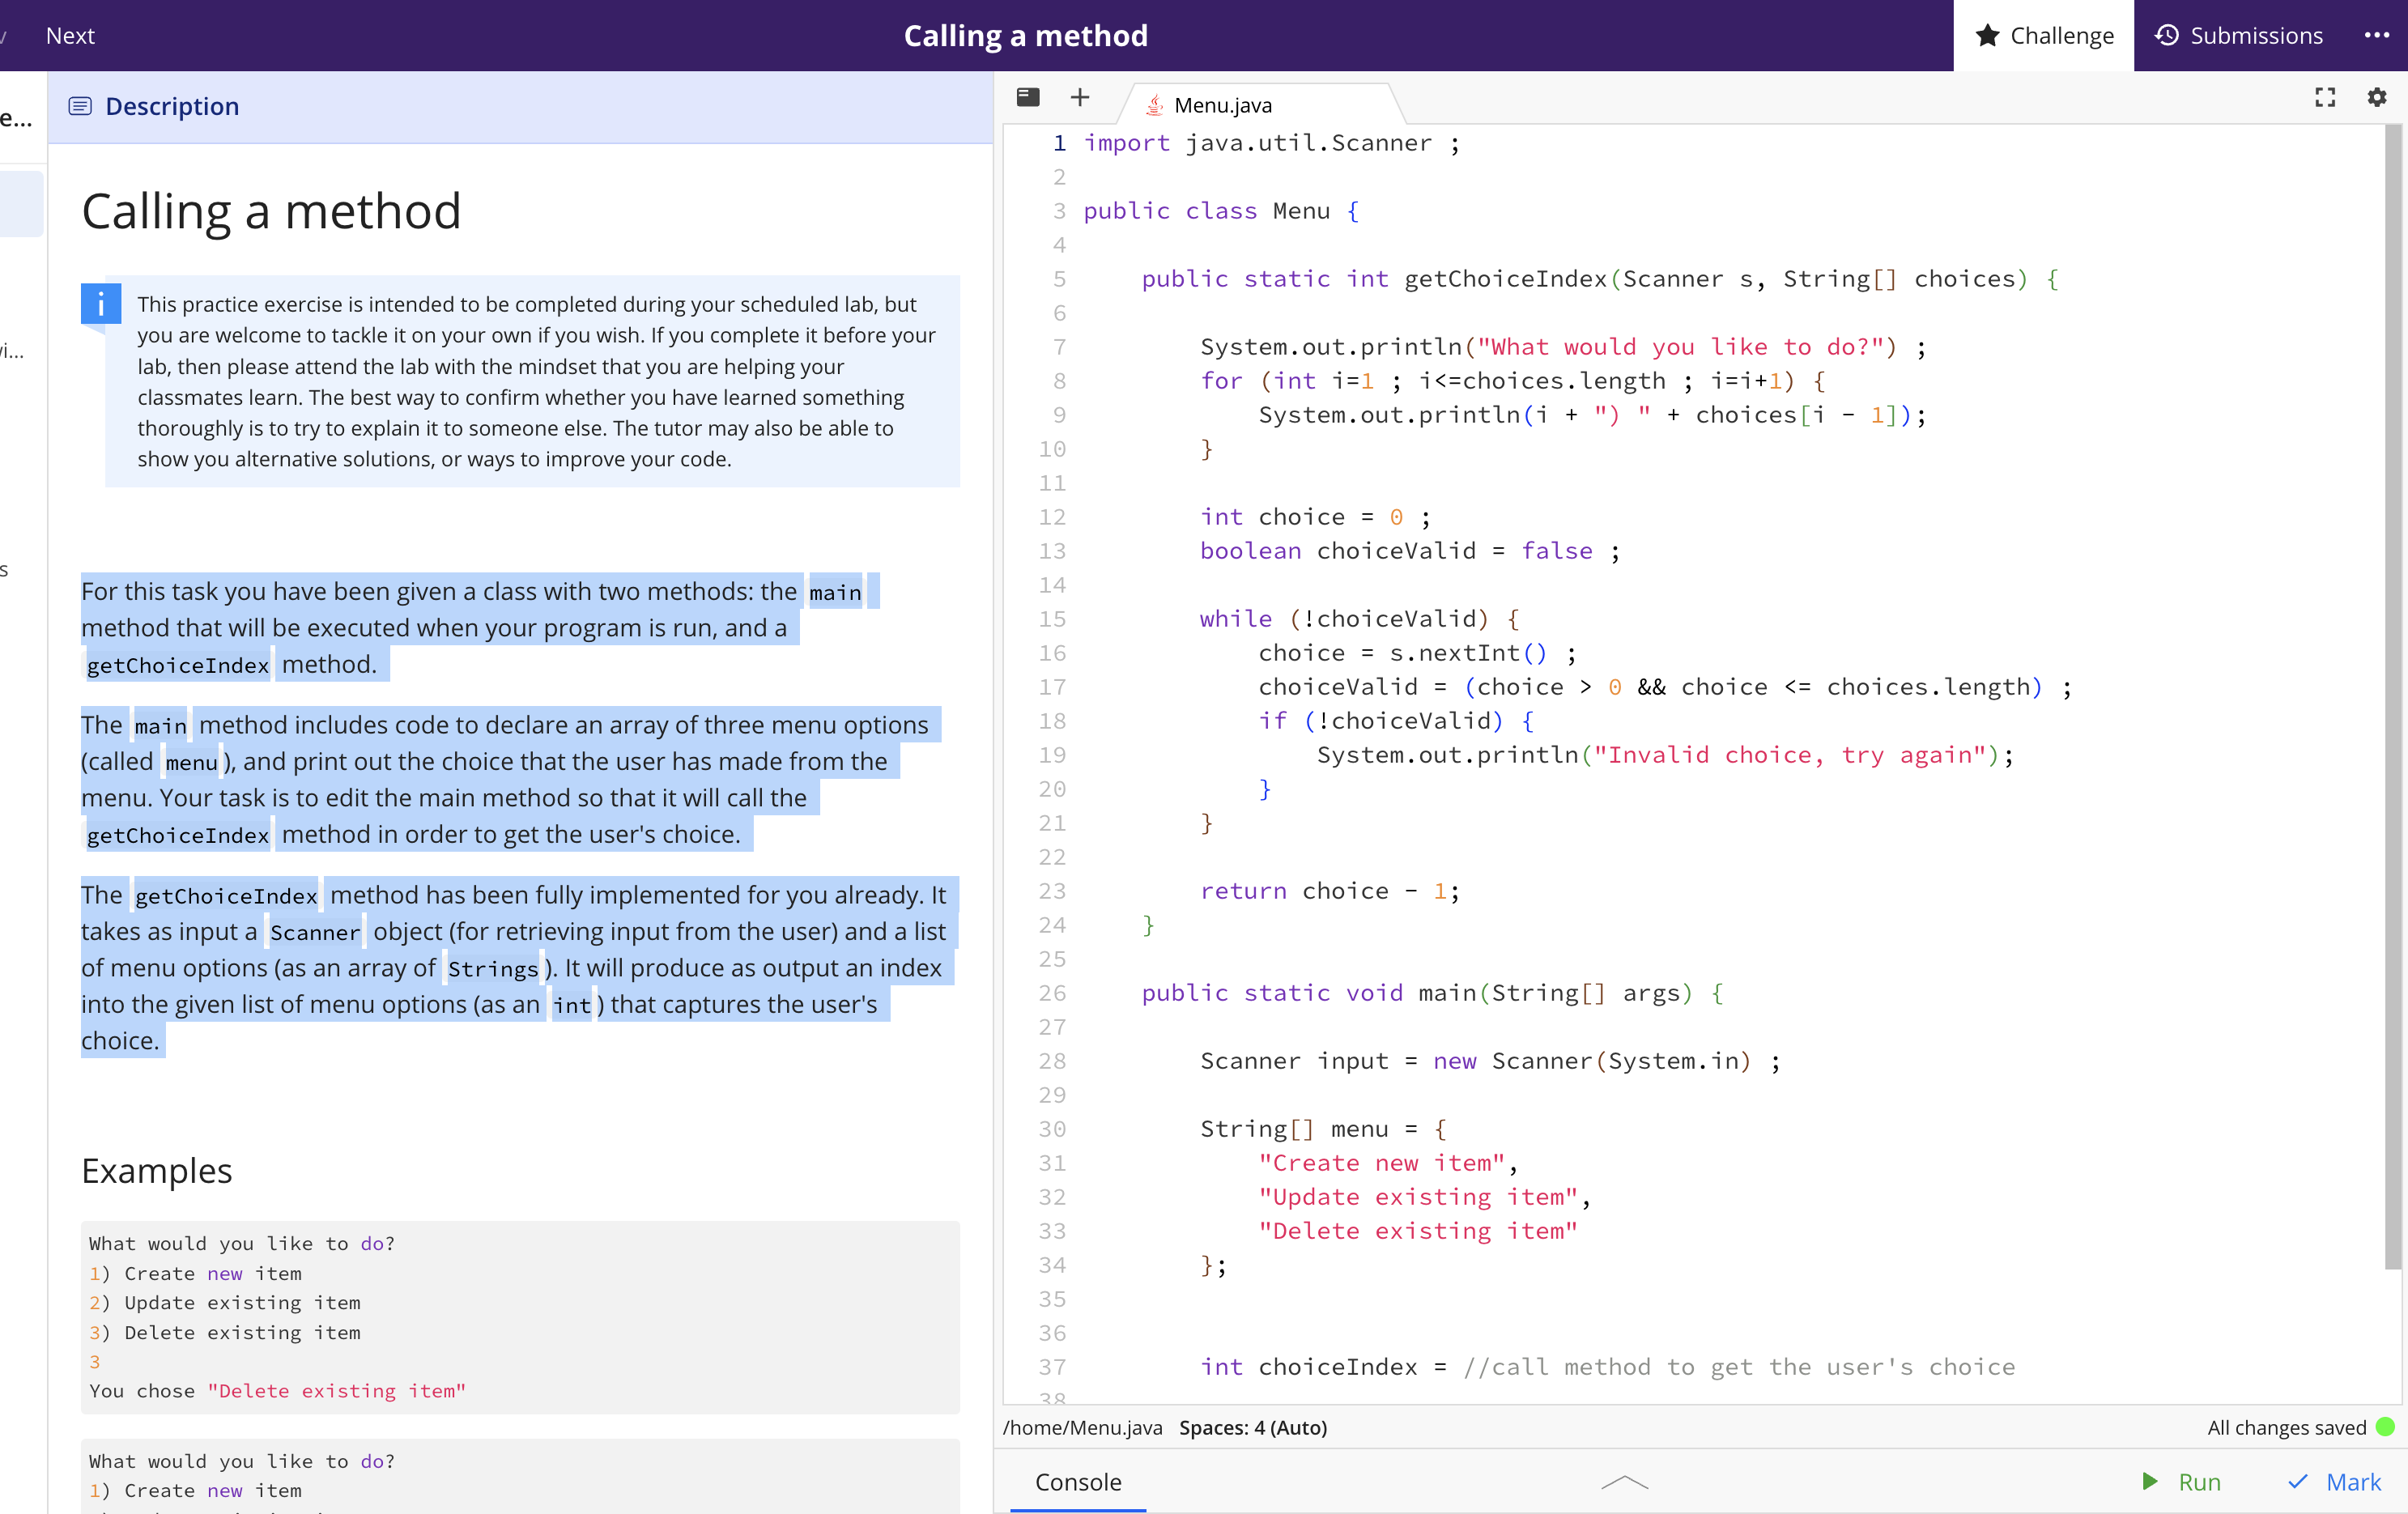Click 'You chose "Delete existing item"' example line

(277, 1390)
